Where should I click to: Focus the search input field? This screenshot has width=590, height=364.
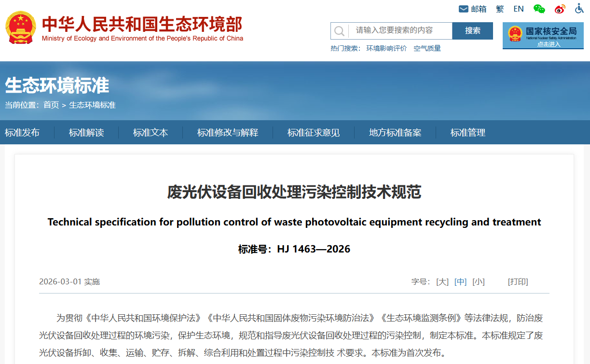tap(399, 30)
